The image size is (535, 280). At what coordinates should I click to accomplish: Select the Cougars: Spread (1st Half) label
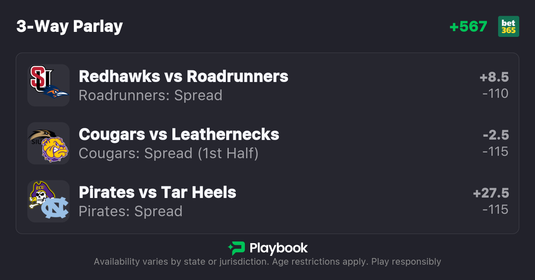pyautogui.click(x=169, y=153)
